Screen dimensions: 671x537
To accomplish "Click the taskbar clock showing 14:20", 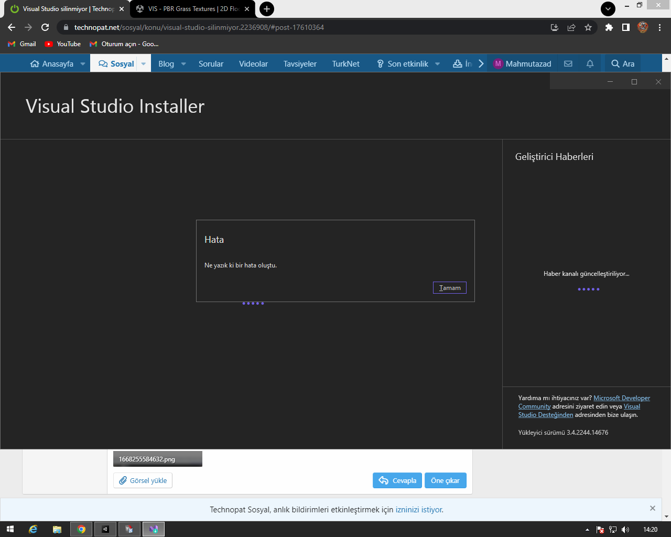I will coord(650,530).
